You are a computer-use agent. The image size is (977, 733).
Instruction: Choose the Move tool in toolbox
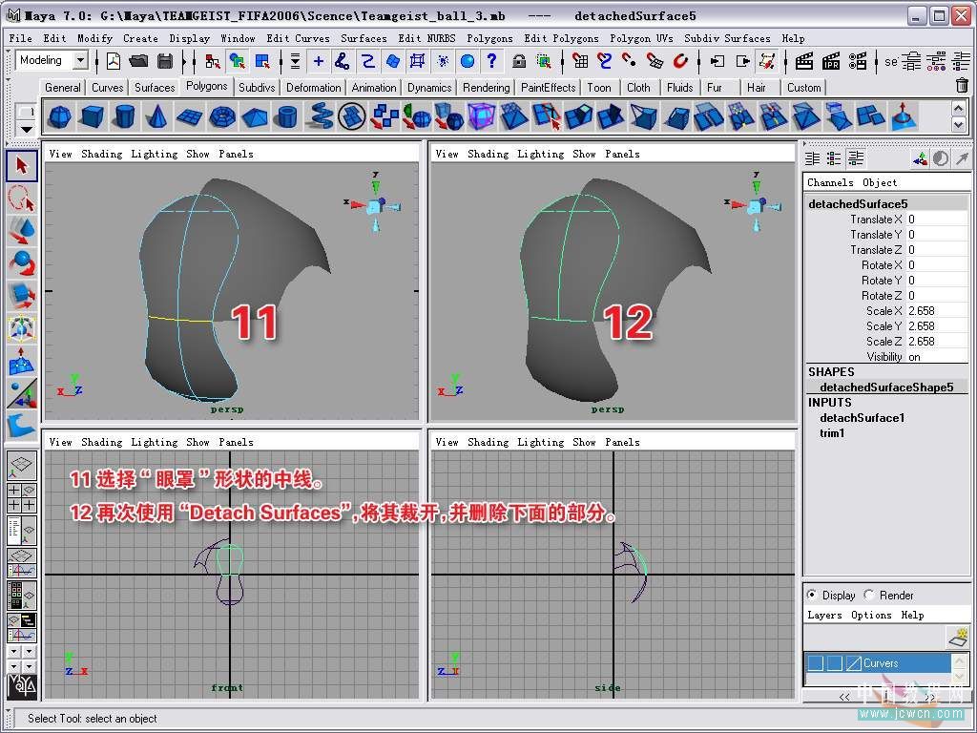22,230
